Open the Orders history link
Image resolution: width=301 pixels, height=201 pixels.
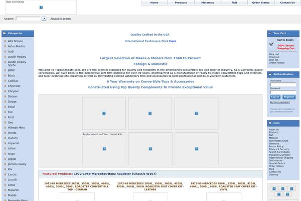coord(276,63)
